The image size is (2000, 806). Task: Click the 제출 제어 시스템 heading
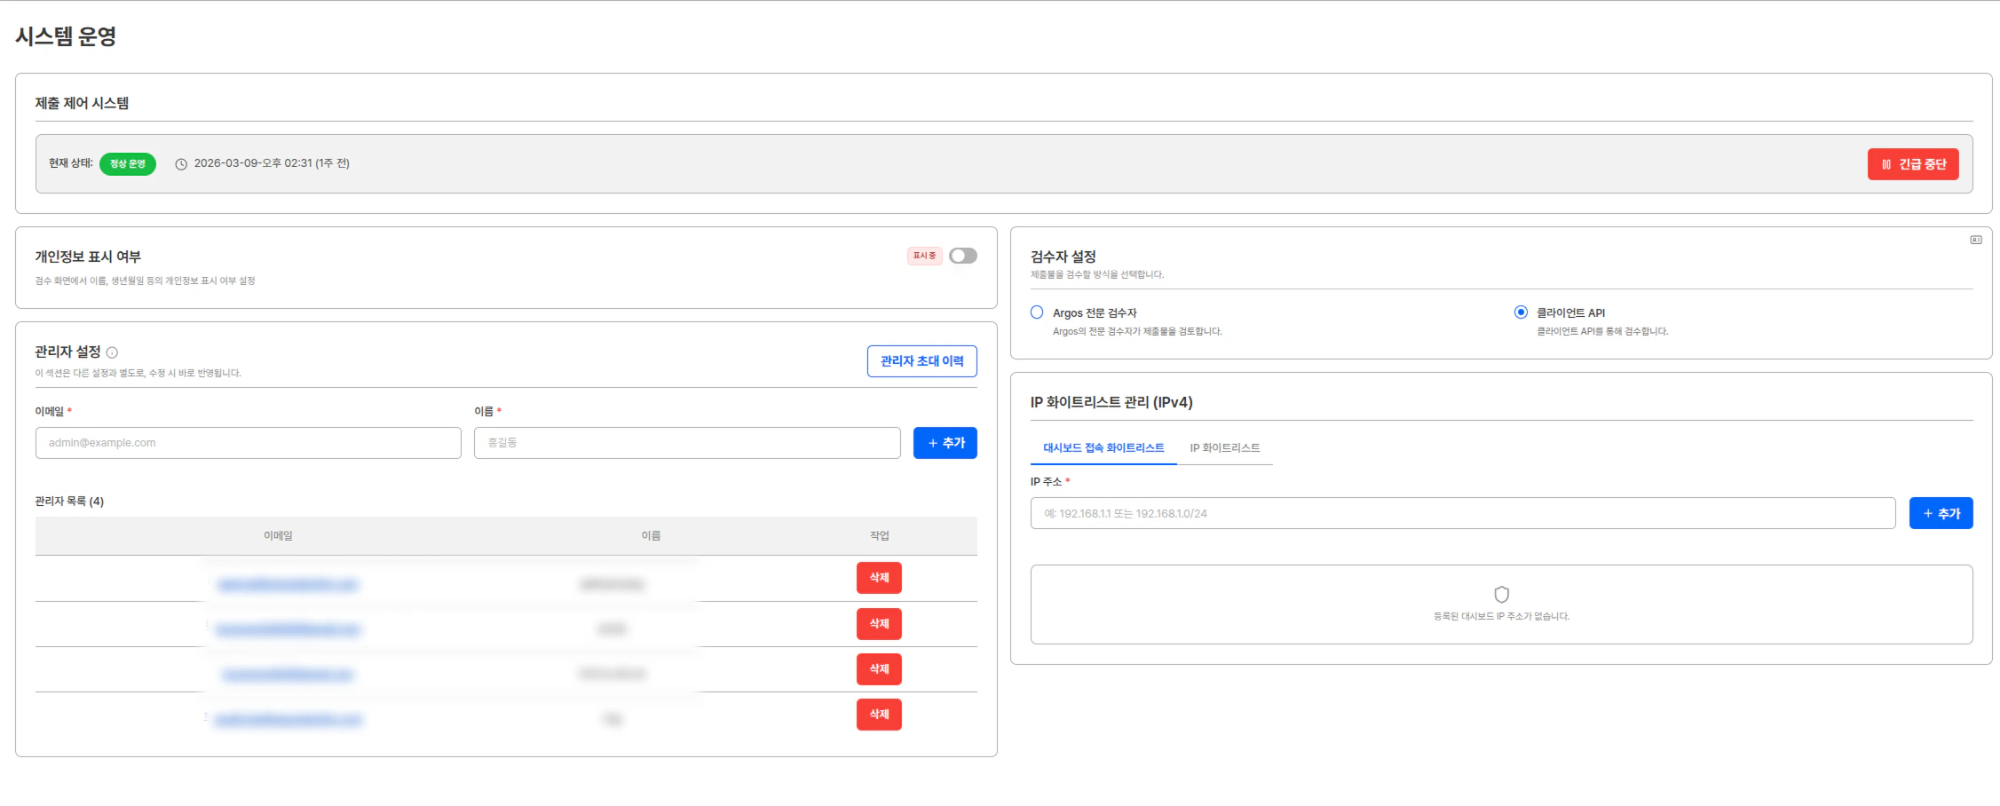tap(82, 103)
